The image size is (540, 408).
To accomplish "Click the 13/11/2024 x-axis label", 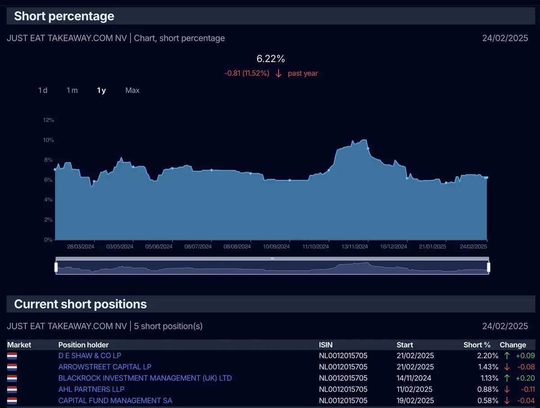I will point(355,247).
